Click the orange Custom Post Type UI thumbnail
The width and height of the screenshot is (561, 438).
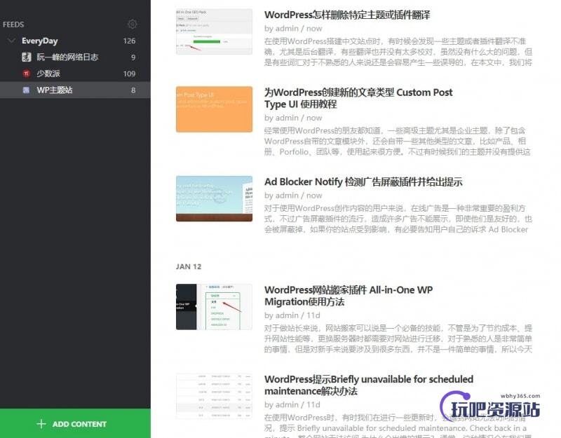(214, 109)
